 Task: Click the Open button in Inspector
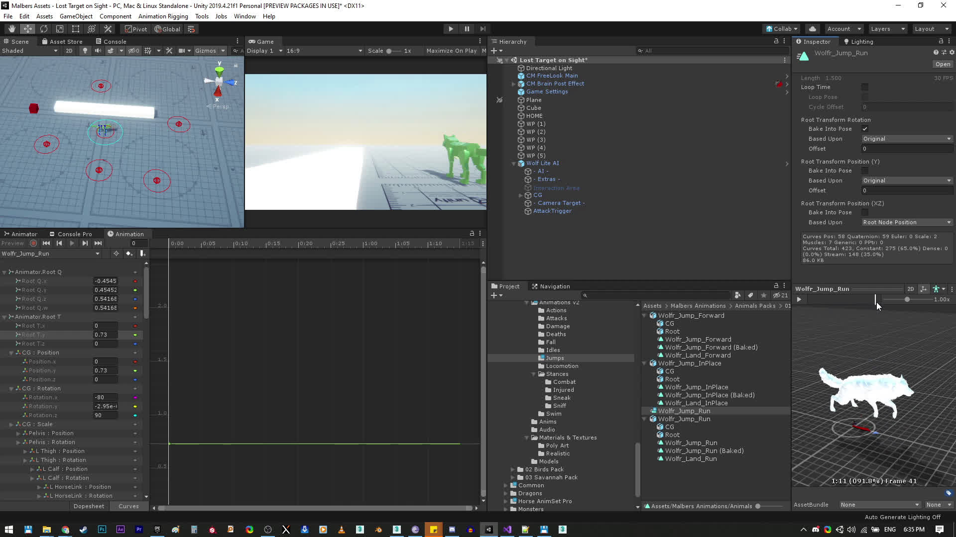(943, 64)
